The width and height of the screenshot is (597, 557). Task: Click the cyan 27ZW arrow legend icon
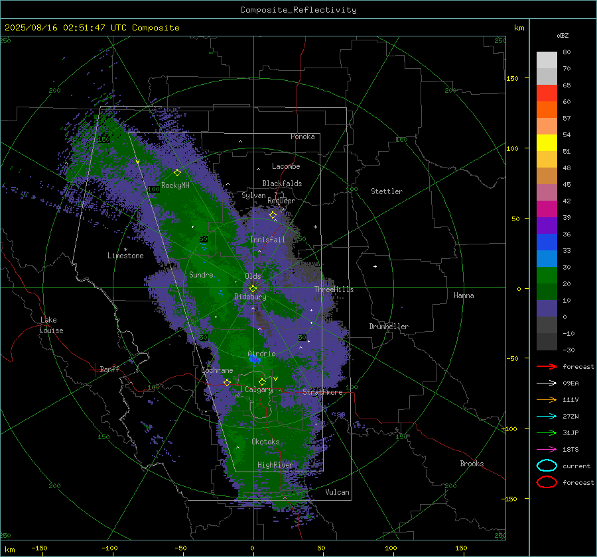tap(547, 417)
